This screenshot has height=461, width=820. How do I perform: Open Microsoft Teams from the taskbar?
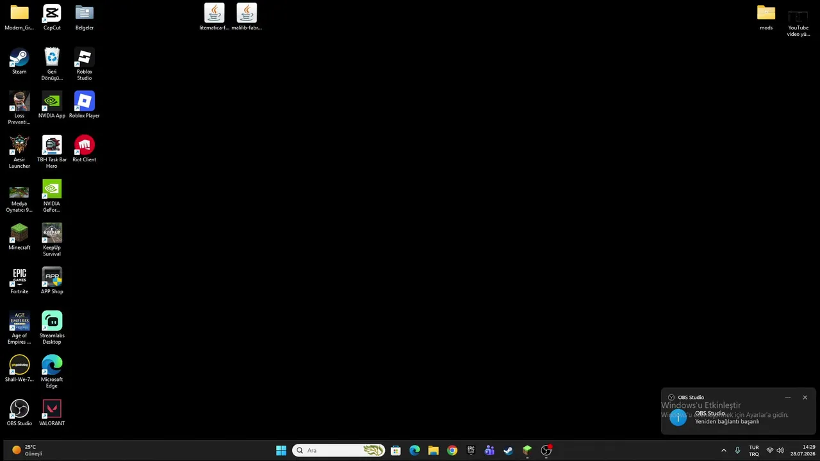(489, 450)
